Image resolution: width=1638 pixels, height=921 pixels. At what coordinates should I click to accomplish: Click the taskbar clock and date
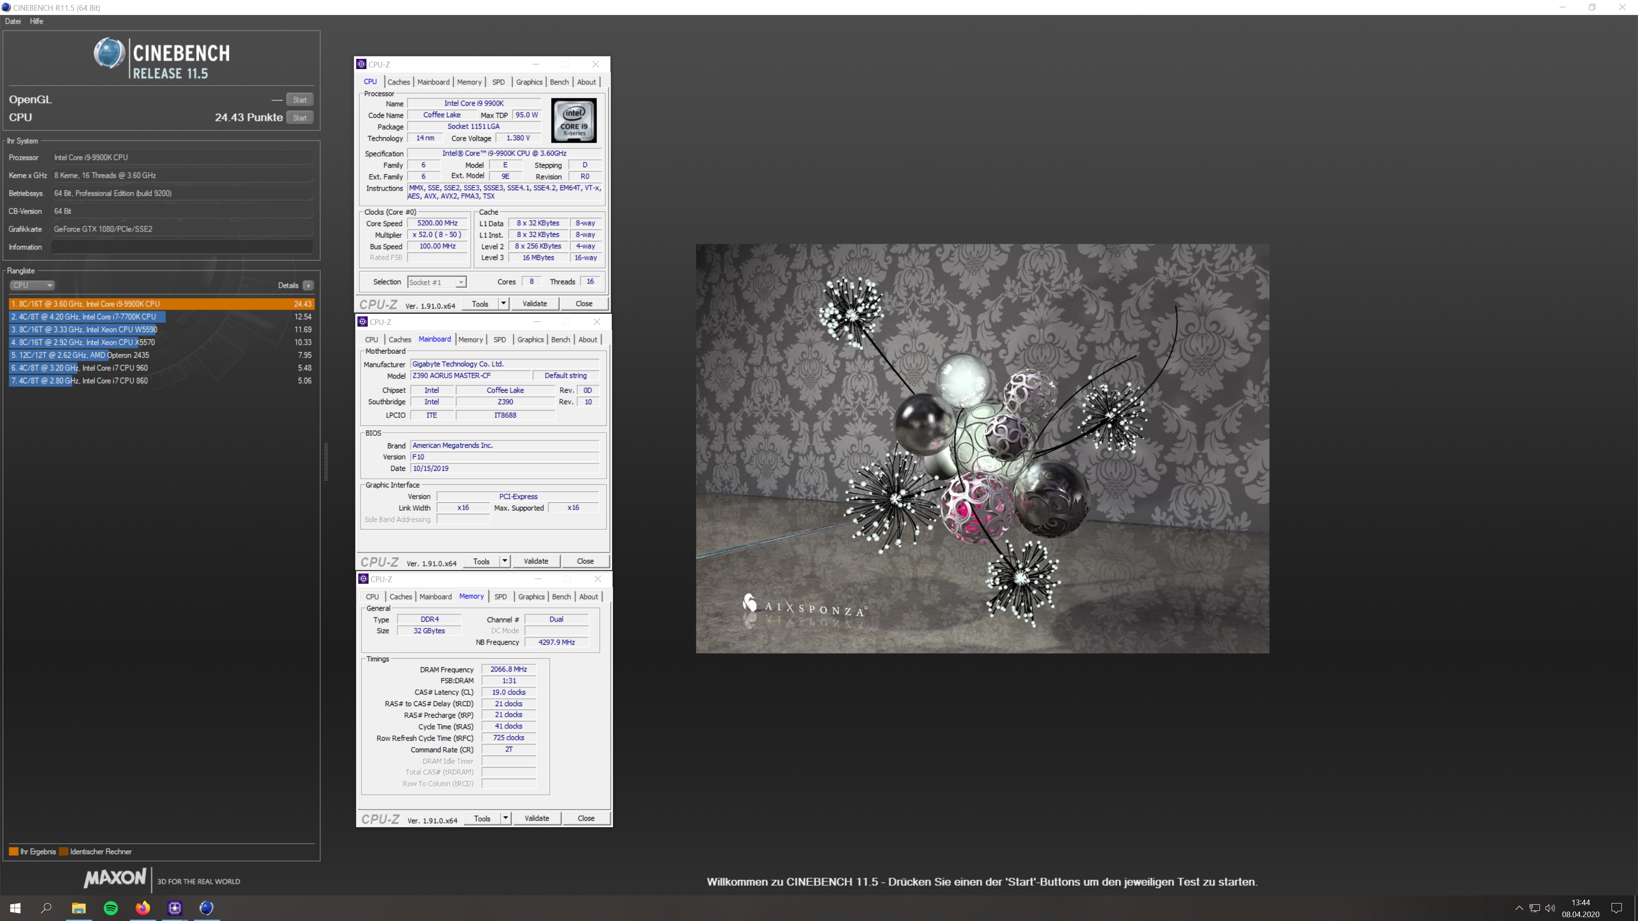pyautogui.click(x=1581, y=908)
